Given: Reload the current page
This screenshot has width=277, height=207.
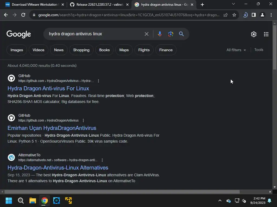Looking at the screenshot, I should (23, 15).
